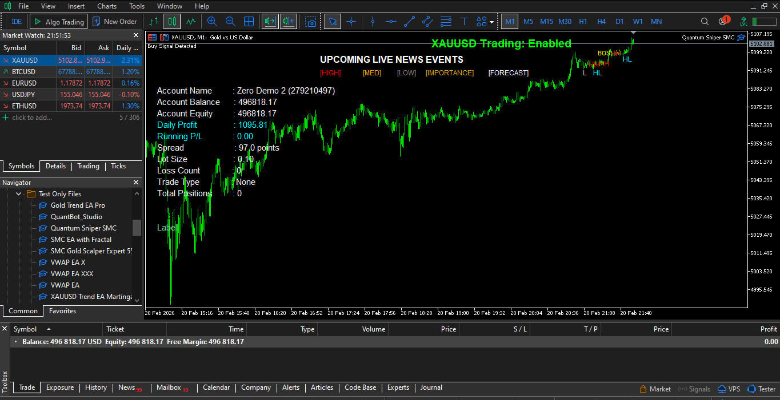Open the search magnifier in toolbar
The height and width of the screenshot is (400, 780).
(x=705, y=22)
